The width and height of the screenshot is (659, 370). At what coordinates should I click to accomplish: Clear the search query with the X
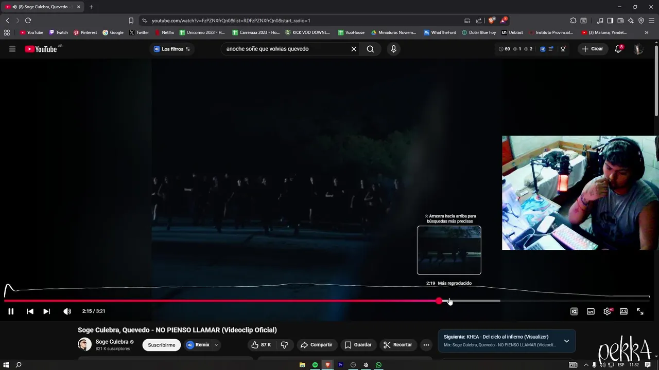tap(354, 49)
